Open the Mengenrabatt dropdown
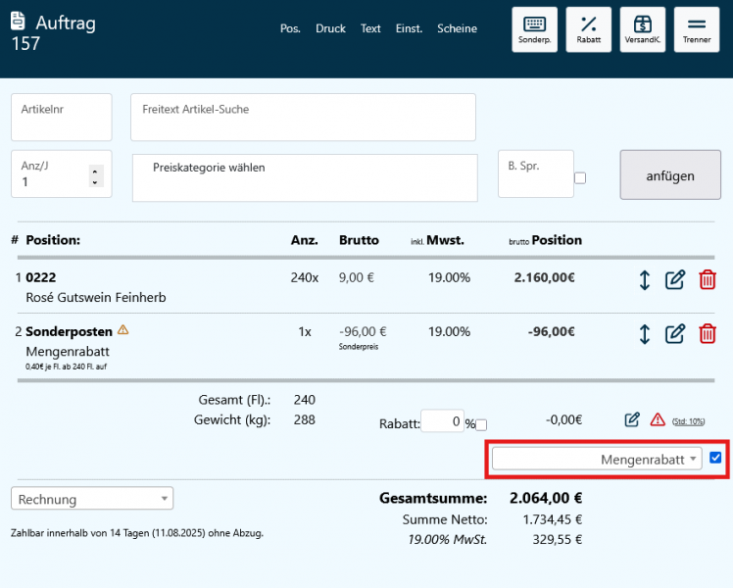 597,459
